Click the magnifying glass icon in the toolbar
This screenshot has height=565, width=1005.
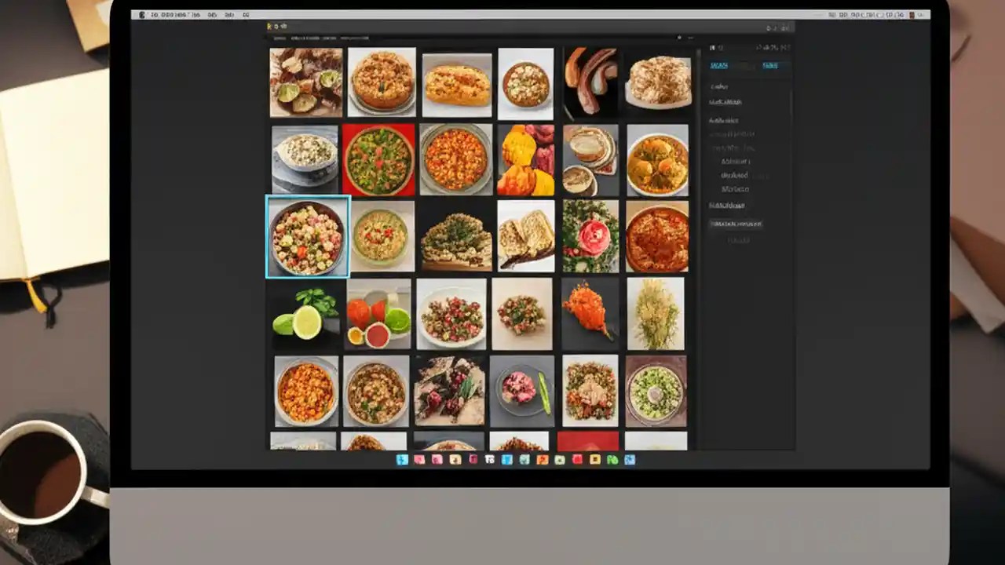pyautogui.click(x=276, y=24)
